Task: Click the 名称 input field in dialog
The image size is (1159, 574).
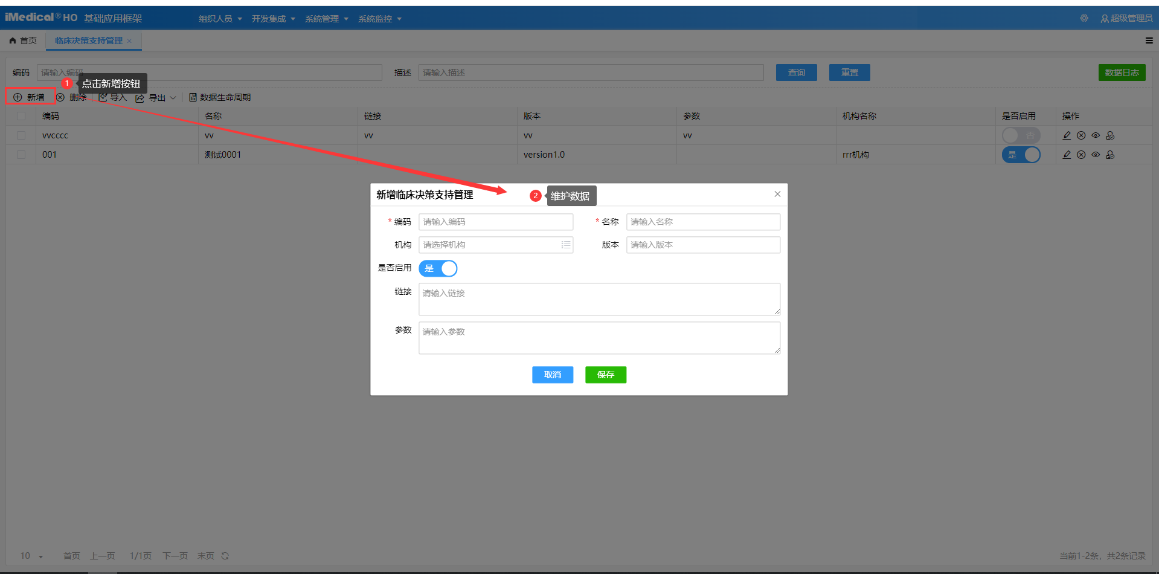Action: tap(702, 222)
